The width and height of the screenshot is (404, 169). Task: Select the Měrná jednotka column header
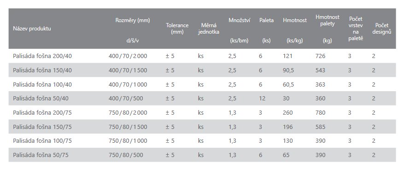click(209, 29)
